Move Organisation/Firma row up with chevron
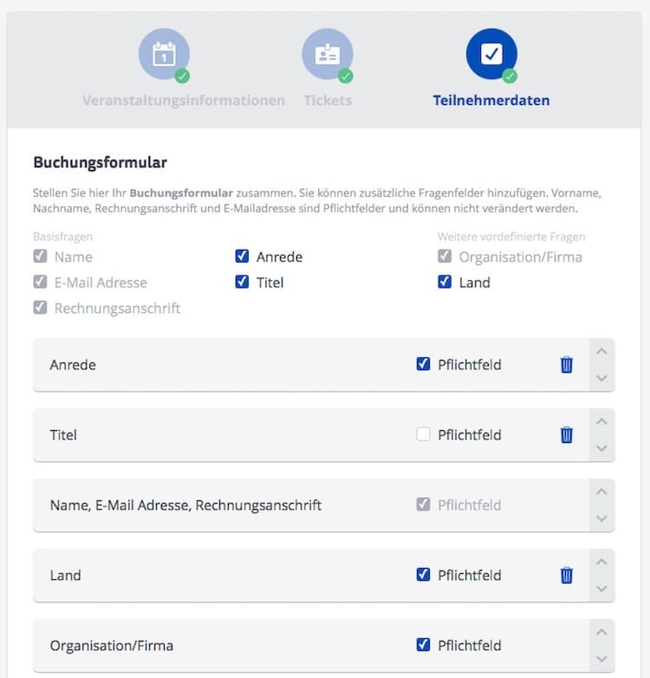This screenshot has height=678, width=650. click(601, 633)
